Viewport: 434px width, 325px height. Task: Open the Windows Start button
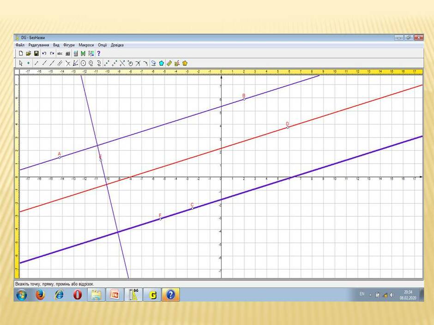pos(22,295)
